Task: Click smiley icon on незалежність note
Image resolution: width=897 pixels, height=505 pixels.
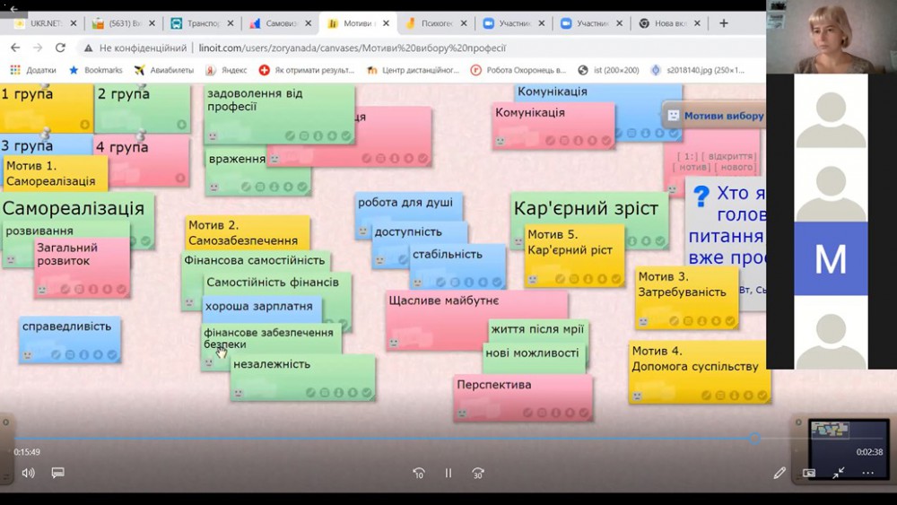Action: tap(239, 394)
